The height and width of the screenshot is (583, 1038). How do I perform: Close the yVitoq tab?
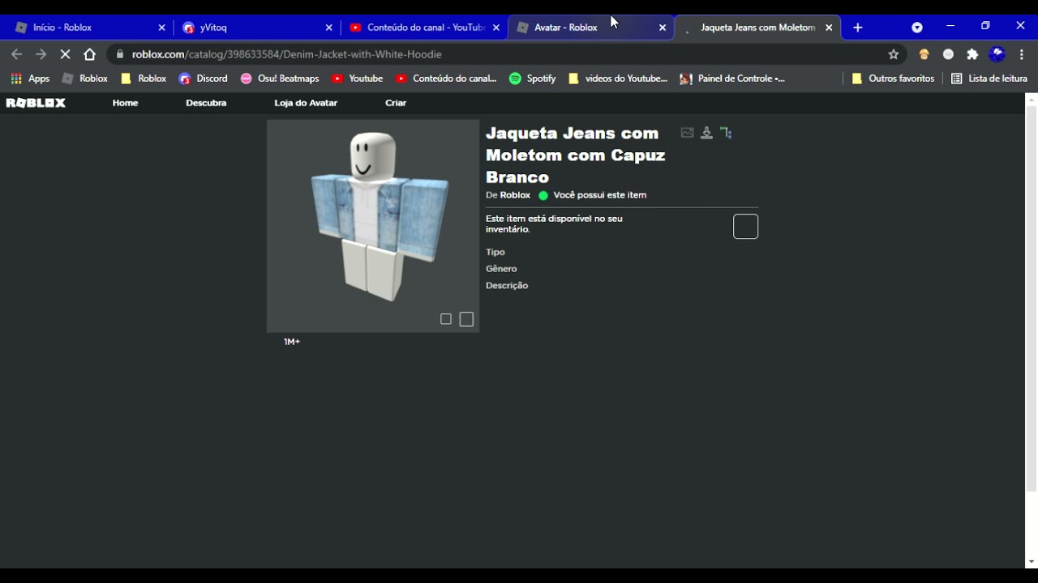point(328,28)
